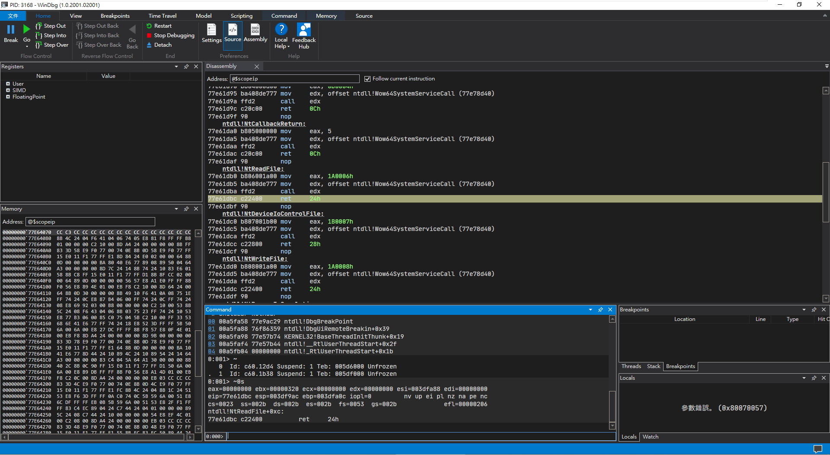Click the Value column header in Registers
Screen dimensions: 830x455
coord(108,76)
